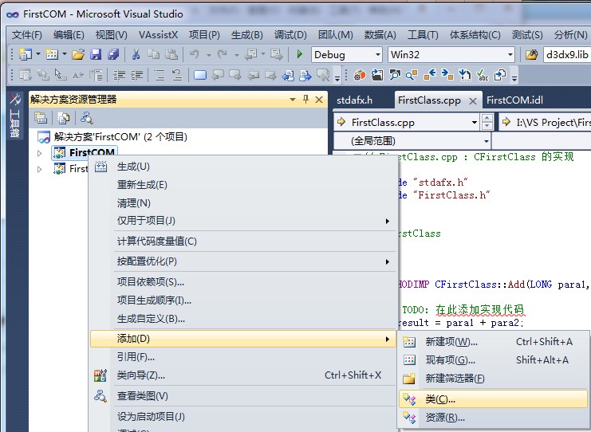Click the VAssistX spell check abc icon
Viewport: 591px width, 432px height.
click(482, 76)
